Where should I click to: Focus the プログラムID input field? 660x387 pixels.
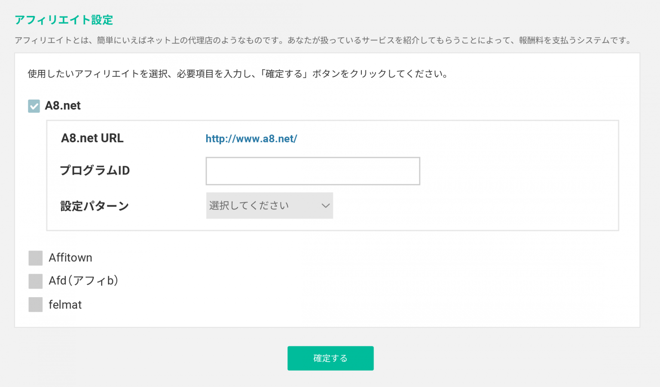[313, 171]
